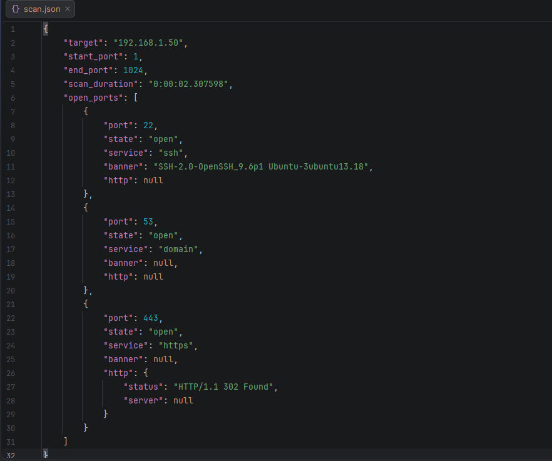Screen dimensions: 552x461
Task: Click the "ssh" service value
Action: (x=171, y=153)
